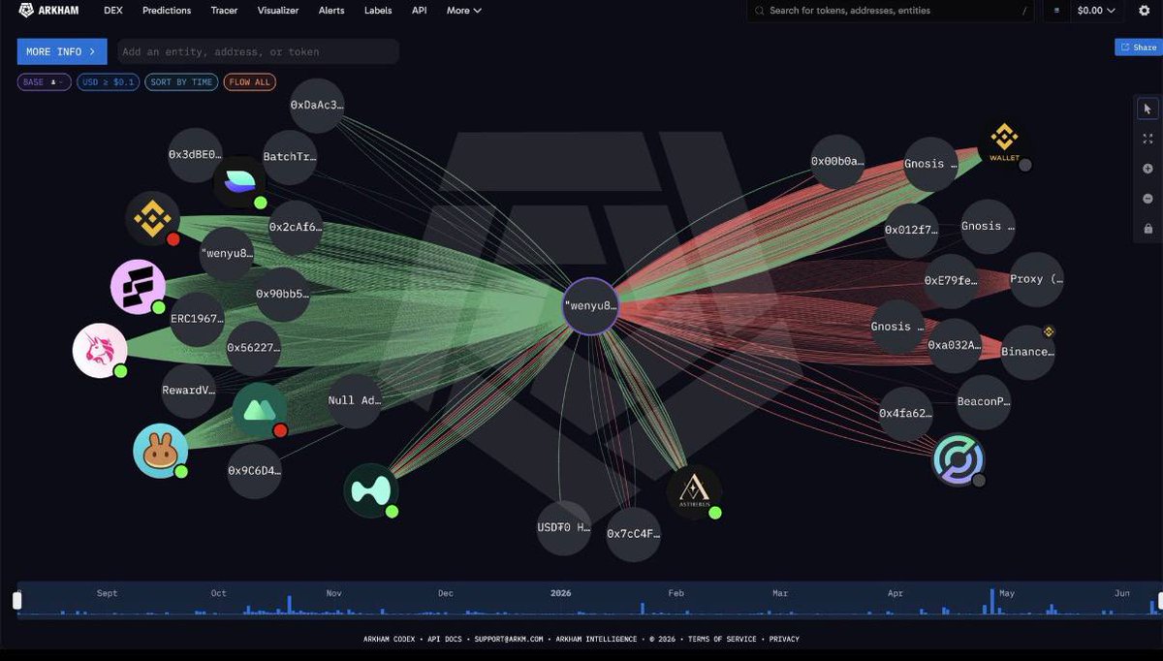Screen dimensions: 1163x661
Task: Open the BASE chain filter dropdown
Action: tap(45, 82)
